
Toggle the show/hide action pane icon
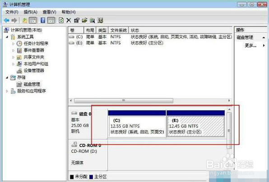pos(51,20)
